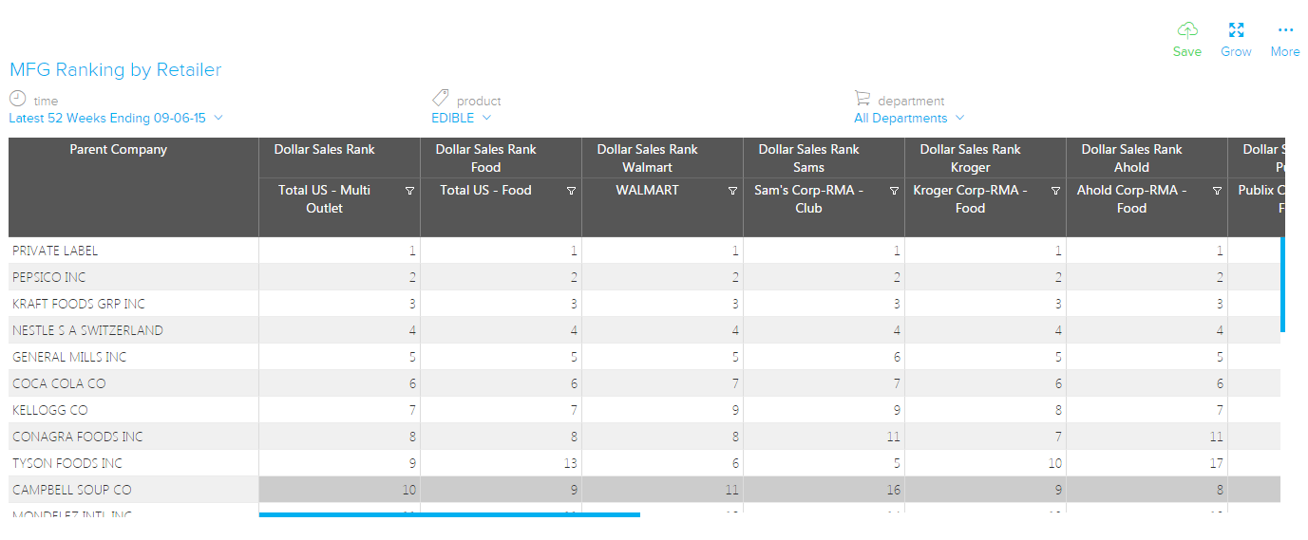Click the horizontal blue scrollbar thumb
Image resolution: width=1308 pixels, height=540 pixels.
[449, 515]
